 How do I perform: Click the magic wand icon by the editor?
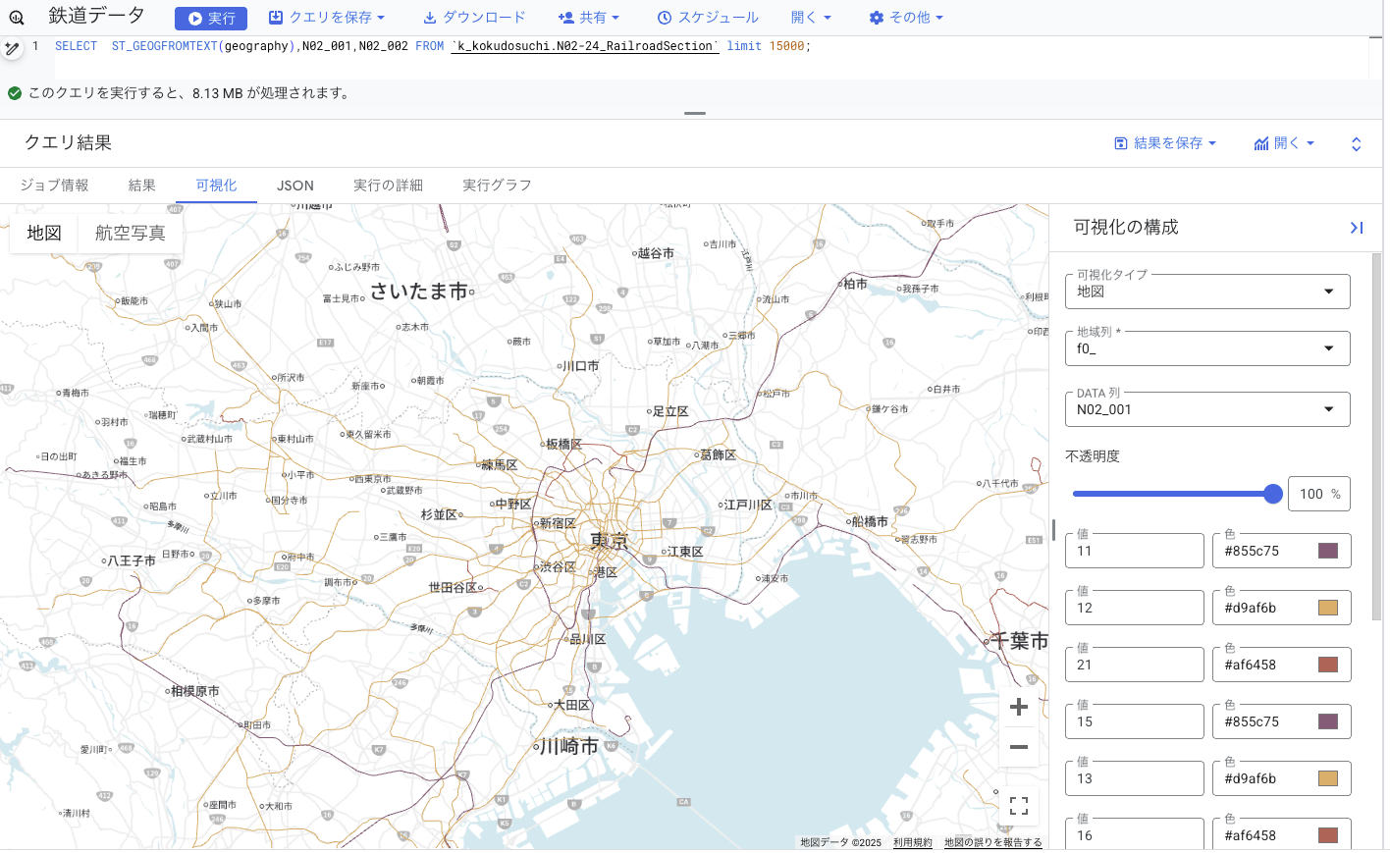[x=12, y=48]
